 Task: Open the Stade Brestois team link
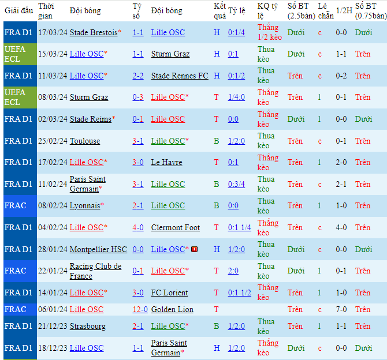92,32
